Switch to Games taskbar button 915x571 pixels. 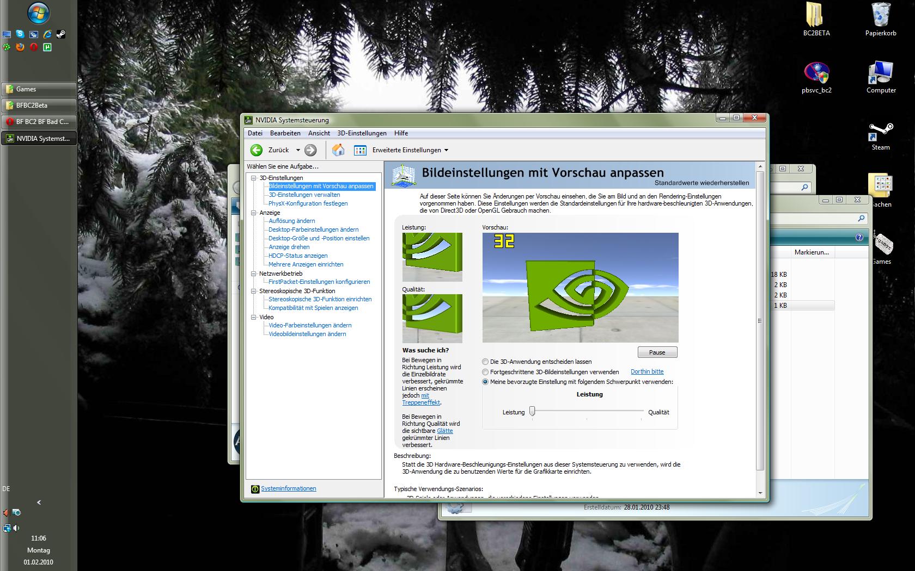[39, 89]
